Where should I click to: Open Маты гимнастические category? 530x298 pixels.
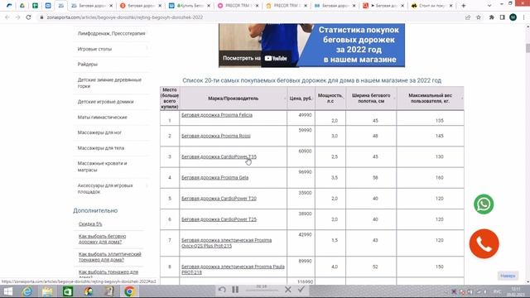103,118
